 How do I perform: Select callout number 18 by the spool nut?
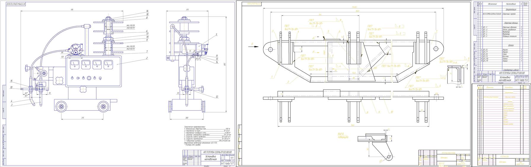147,15
